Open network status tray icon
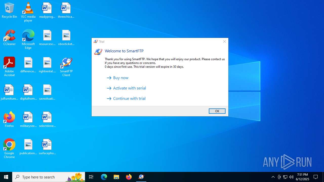Image resolution: width=324 pixels, height=182 pixels. click(285, 177)
